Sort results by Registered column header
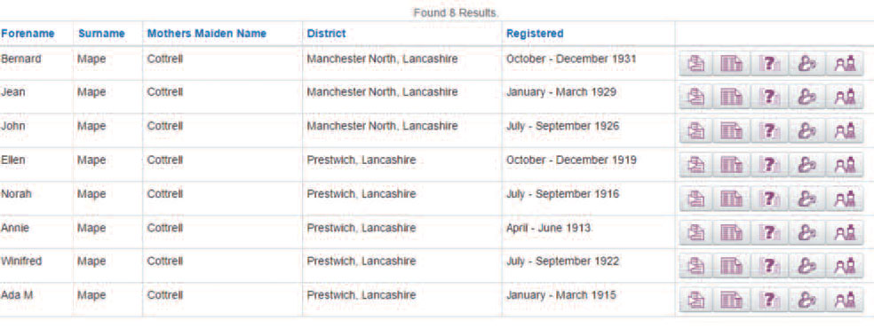 click(535, 34)
